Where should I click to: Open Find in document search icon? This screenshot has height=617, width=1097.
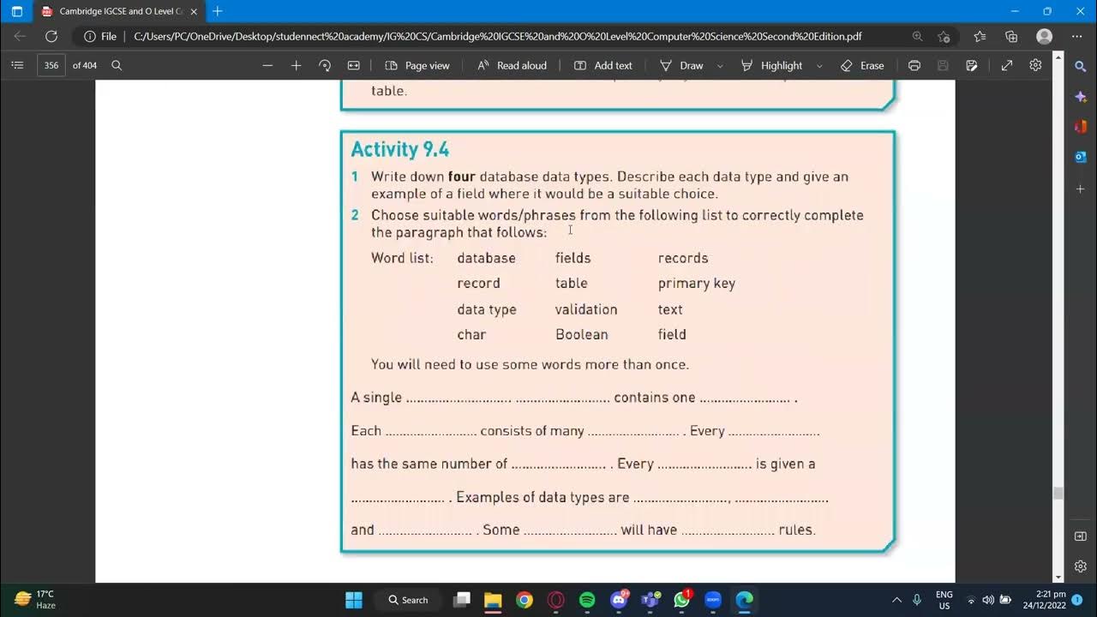117,65
